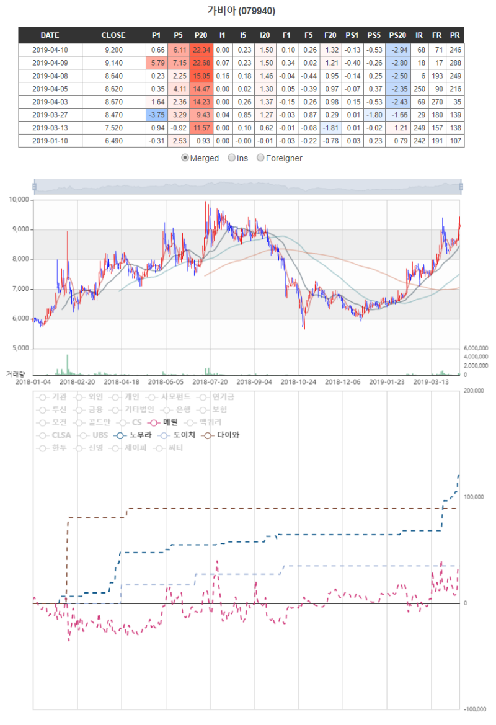Show the 골드만 series in legend
The height and width of the screenshot is (725, 496).
(x=92, y=422)
